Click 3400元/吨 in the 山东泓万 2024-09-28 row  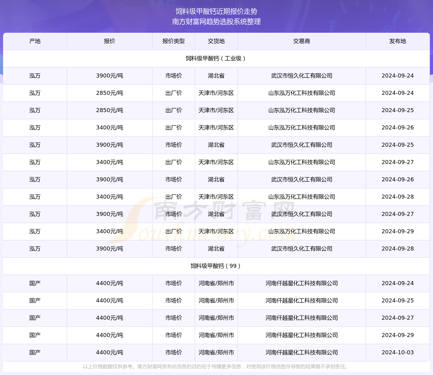click(109, 197)
